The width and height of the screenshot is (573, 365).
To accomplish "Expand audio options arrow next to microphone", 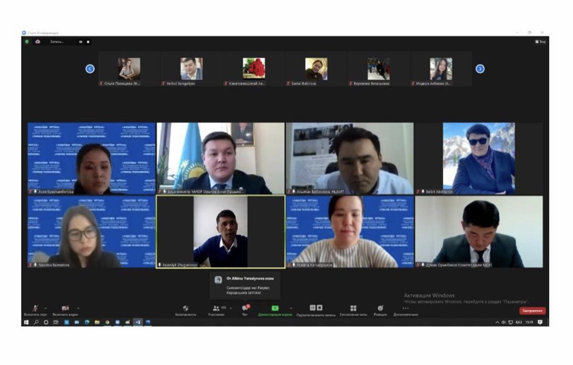I will (45, 308).
